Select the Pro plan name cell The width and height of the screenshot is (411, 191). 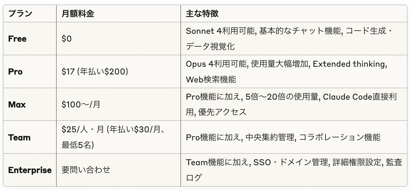click(15, 72)
